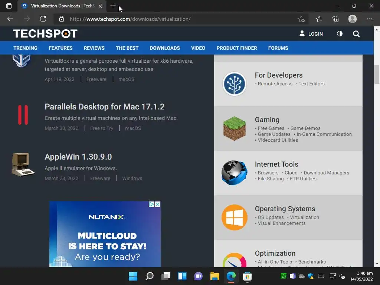
Task: Open Operating Systems category heading
Action: [285, 209]
